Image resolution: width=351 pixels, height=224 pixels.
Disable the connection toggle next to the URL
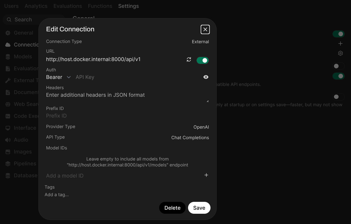[x=203, y=60]
